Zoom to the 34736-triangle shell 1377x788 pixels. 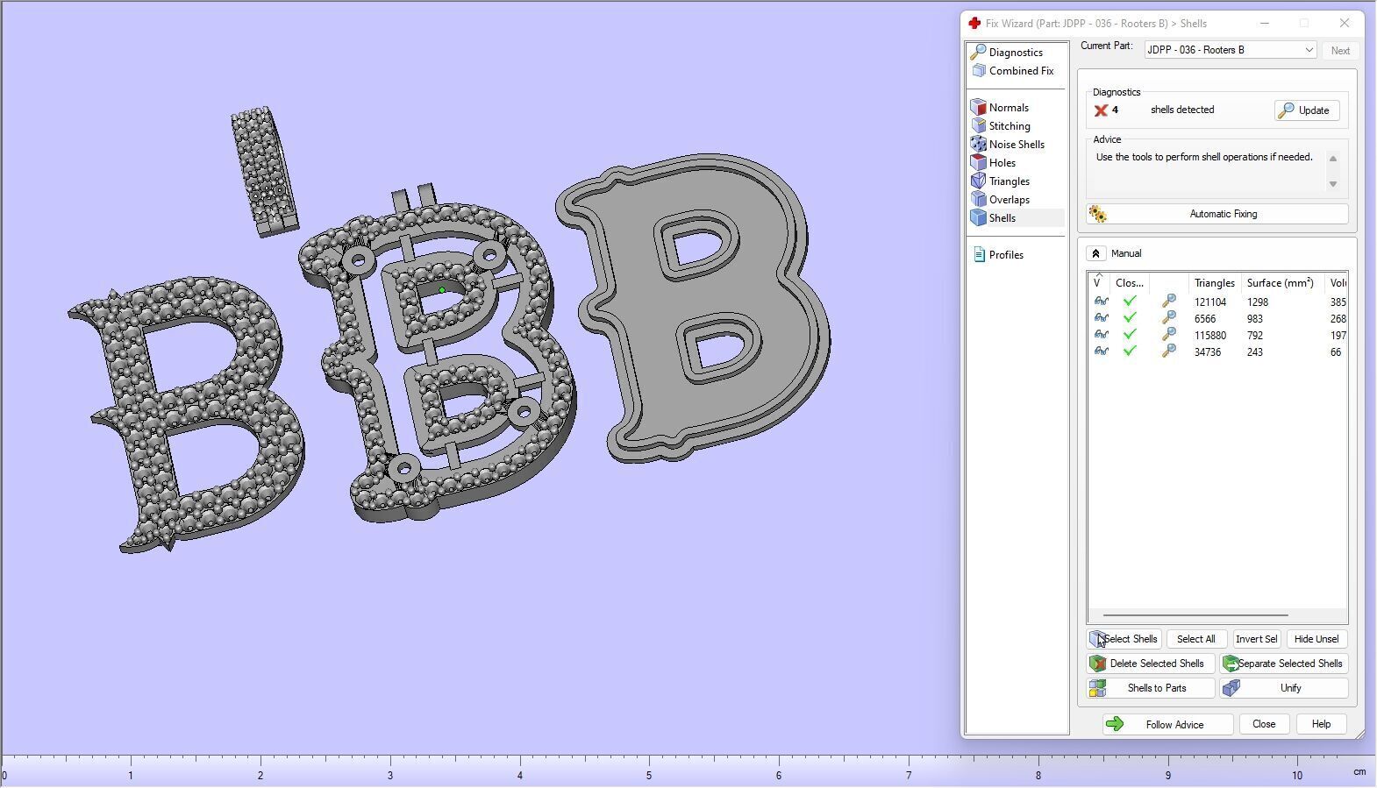coord(1168,351)
